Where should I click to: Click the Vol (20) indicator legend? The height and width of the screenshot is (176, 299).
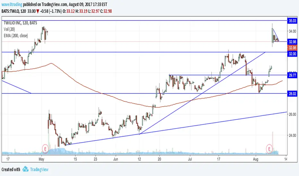tap(9, 29)
